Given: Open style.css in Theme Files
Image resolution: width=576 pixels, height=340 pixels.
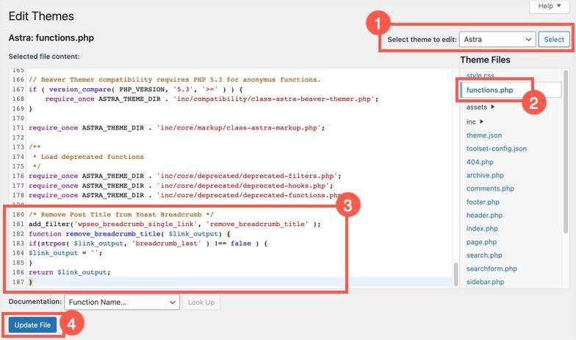Looking at the screenshot, I should pos(480,75).
